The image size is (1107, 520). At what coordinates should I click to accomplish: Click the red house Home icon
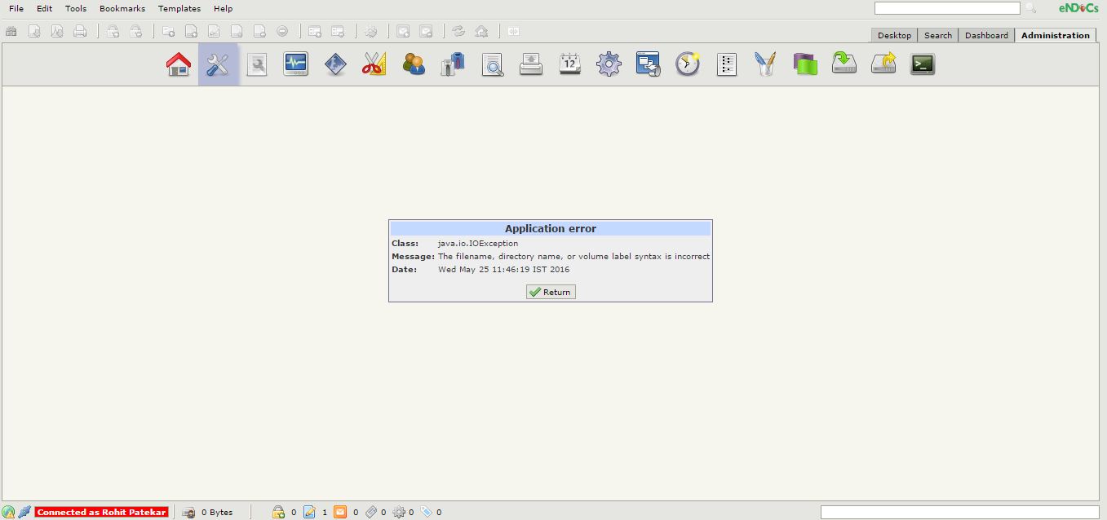coord(179,64)
